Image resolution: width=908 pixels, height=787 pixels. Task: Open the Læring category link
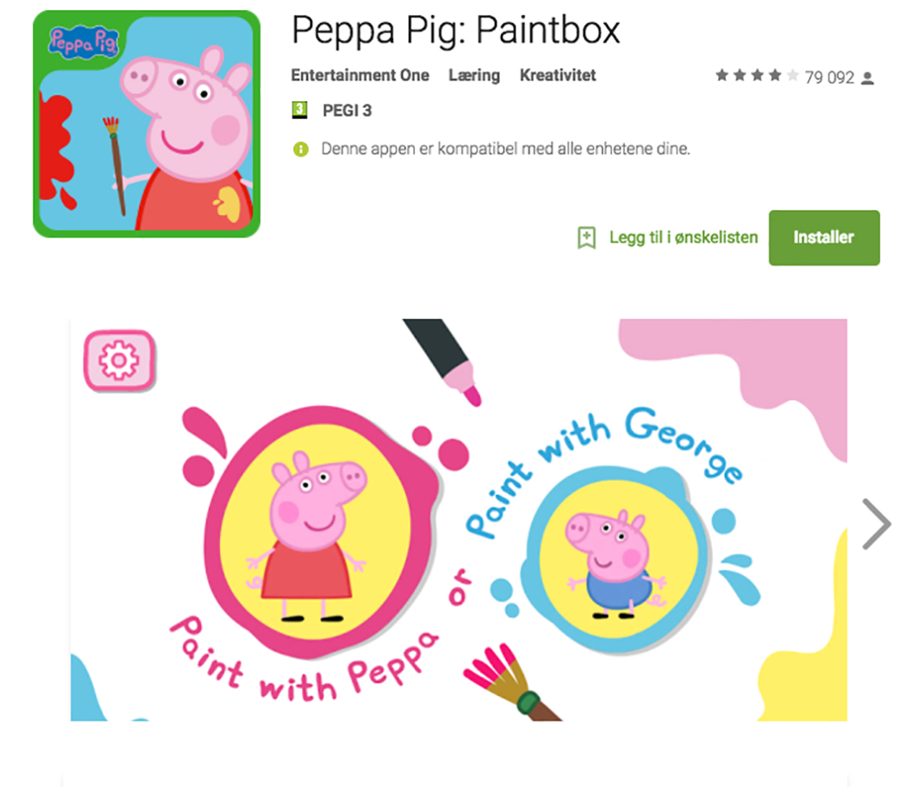(x=474, y=76)
